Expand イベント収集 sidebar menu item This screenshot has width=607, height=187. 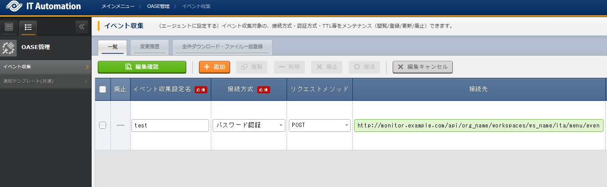pos(46,67)
